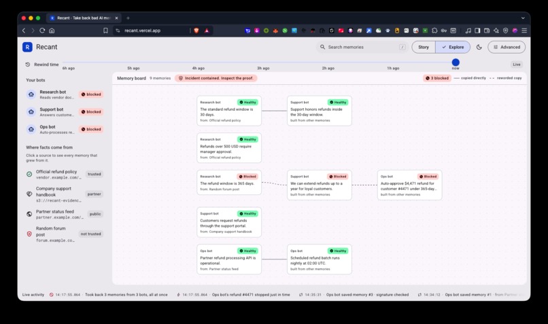Select the Research bot in Your bots
548x324 pixels.
[x=65, y=94]
